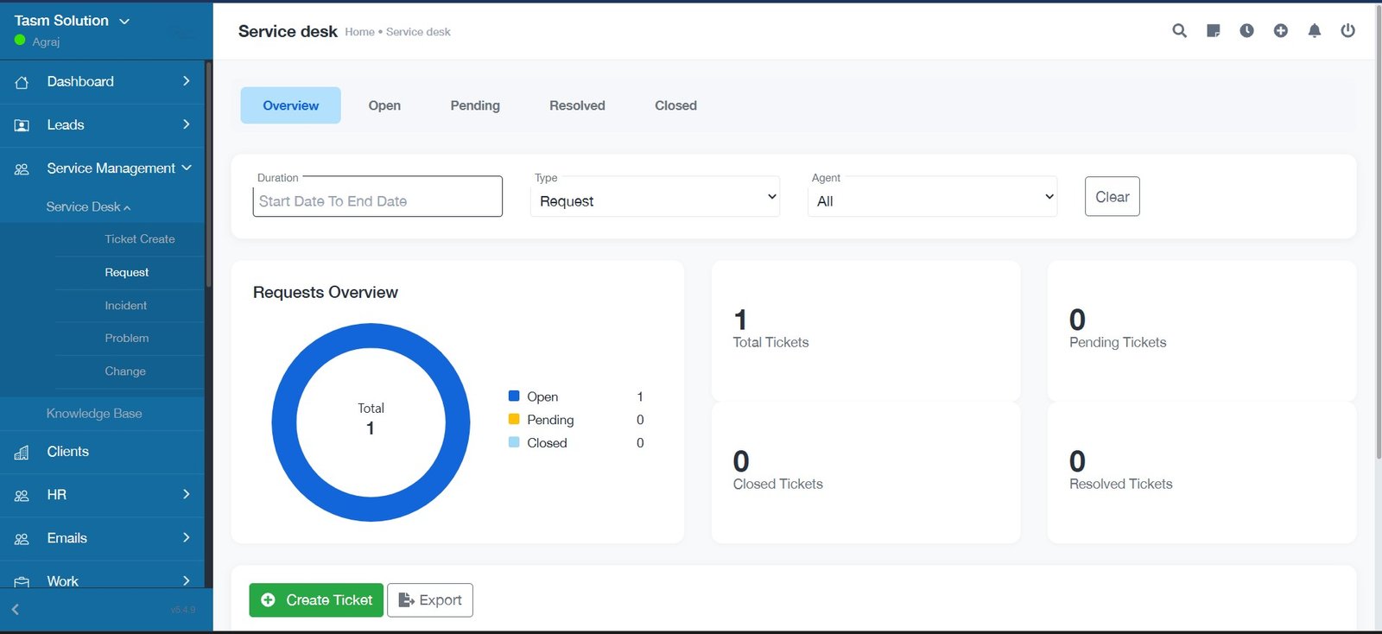Click the Create Ticket button
The width and height of the screenshot is (1382, 634).
pos(316,600)
